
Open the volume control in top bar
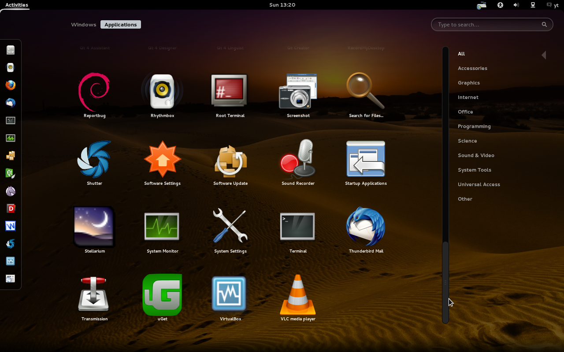click(516, 5)
